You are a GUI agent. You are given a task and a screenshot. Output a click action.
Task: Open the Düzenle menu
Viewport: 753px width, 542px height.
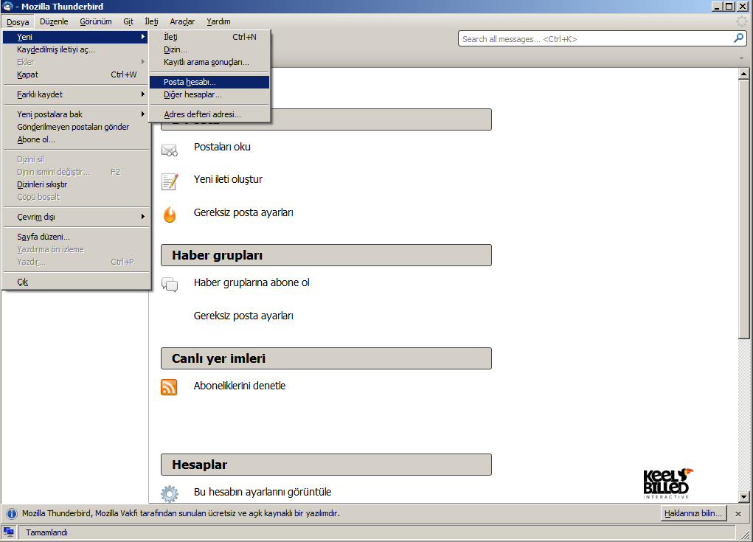click(x=54, y=21)
